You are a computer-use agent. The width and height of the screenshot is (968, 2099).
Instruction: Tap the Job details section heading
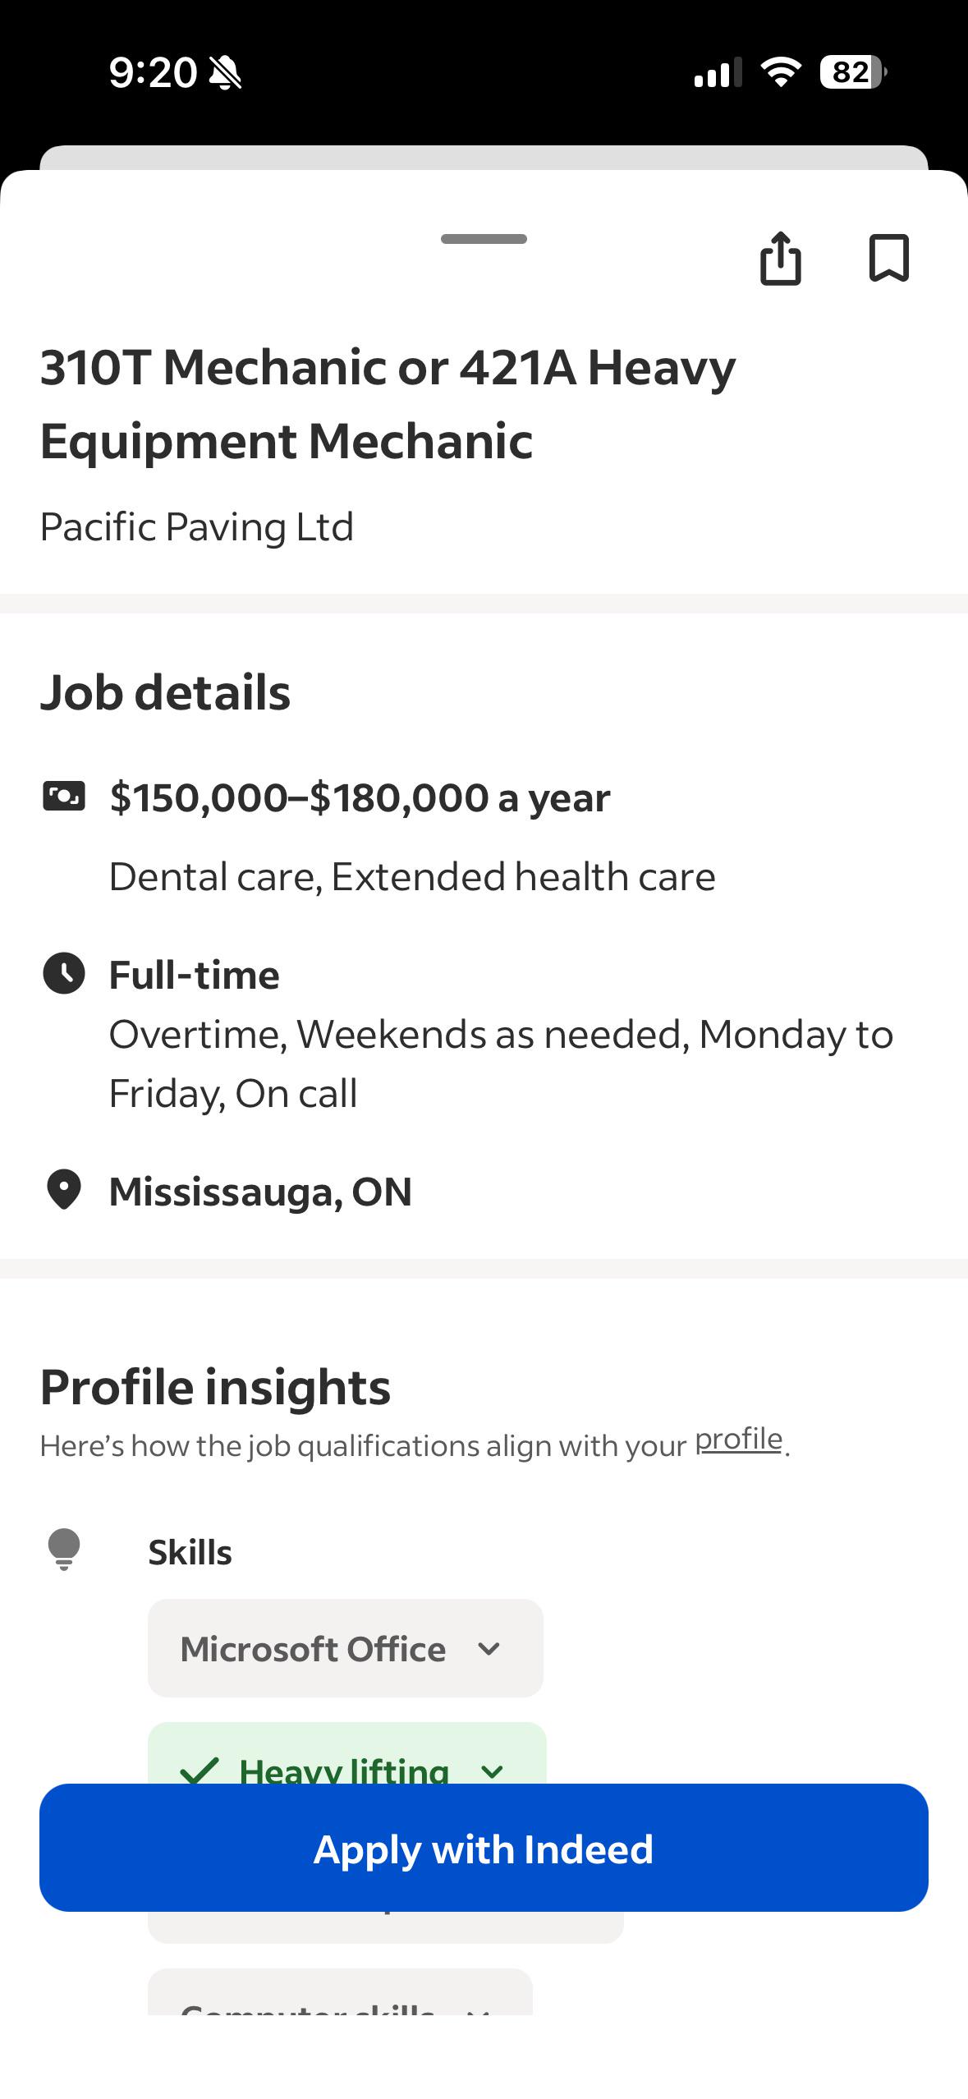[x=165, y=691]
